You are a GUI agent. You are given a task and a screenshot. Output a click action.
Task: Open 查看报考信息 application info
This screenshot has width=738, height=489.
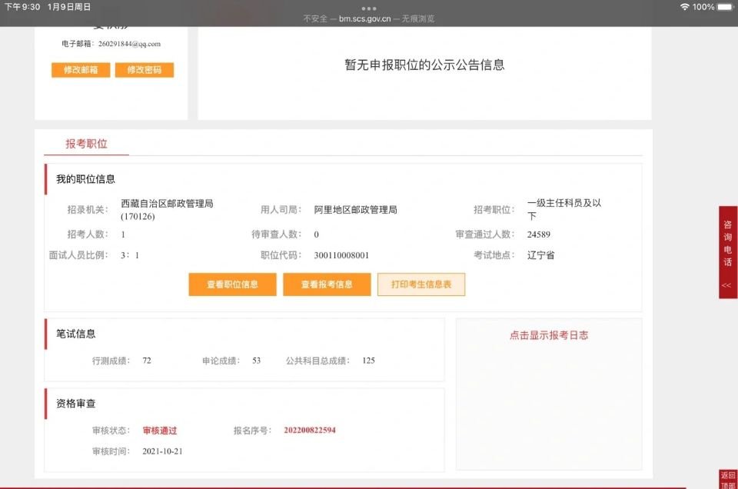pyautogui.click(x=327, y=284)
